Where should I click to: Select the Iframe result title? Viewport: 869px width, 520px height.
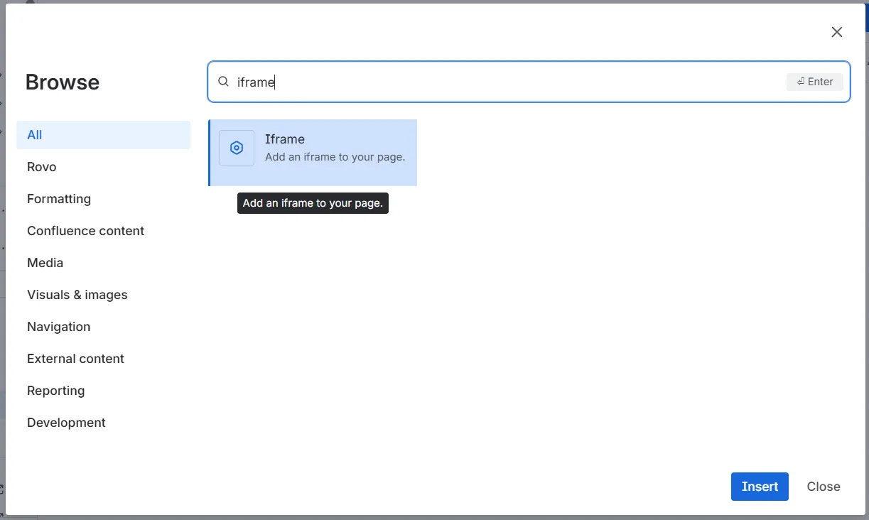(285, 139)
